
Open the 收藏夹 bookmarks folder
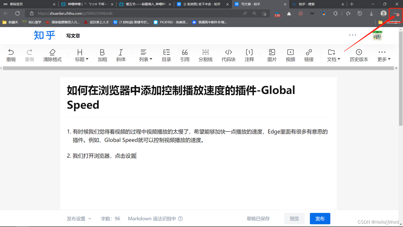point(10,22)
